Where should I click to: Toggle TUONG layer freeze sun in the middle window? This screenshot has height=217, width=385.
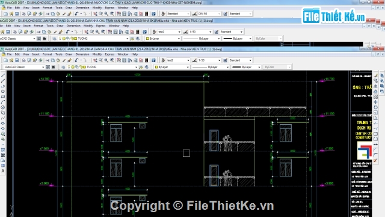pos(64,39)
